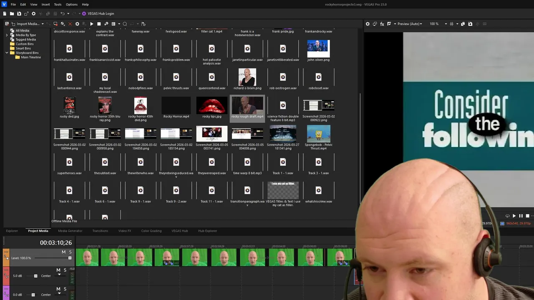Open the Split Screen View dropdown arrow
The width and height of the screenshot is (534, 300).
(395, 24)
